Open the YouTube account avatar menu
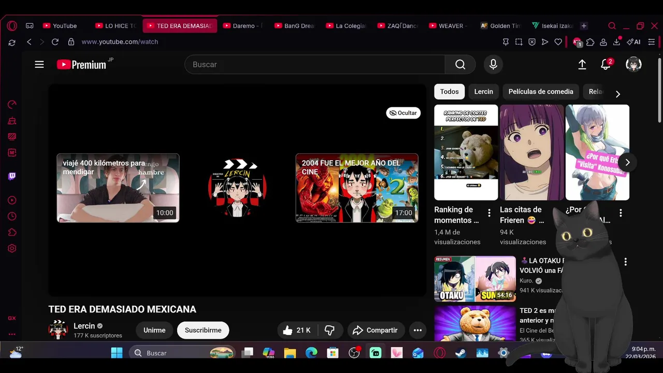The width and height of the screenshot is (663, 373). pyautogui.click(x=633, y=65)
